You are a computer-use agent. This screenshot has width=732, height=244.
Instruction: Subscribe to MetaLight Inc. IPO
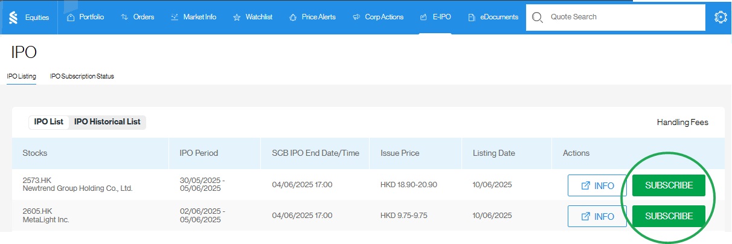click(669, 216)
